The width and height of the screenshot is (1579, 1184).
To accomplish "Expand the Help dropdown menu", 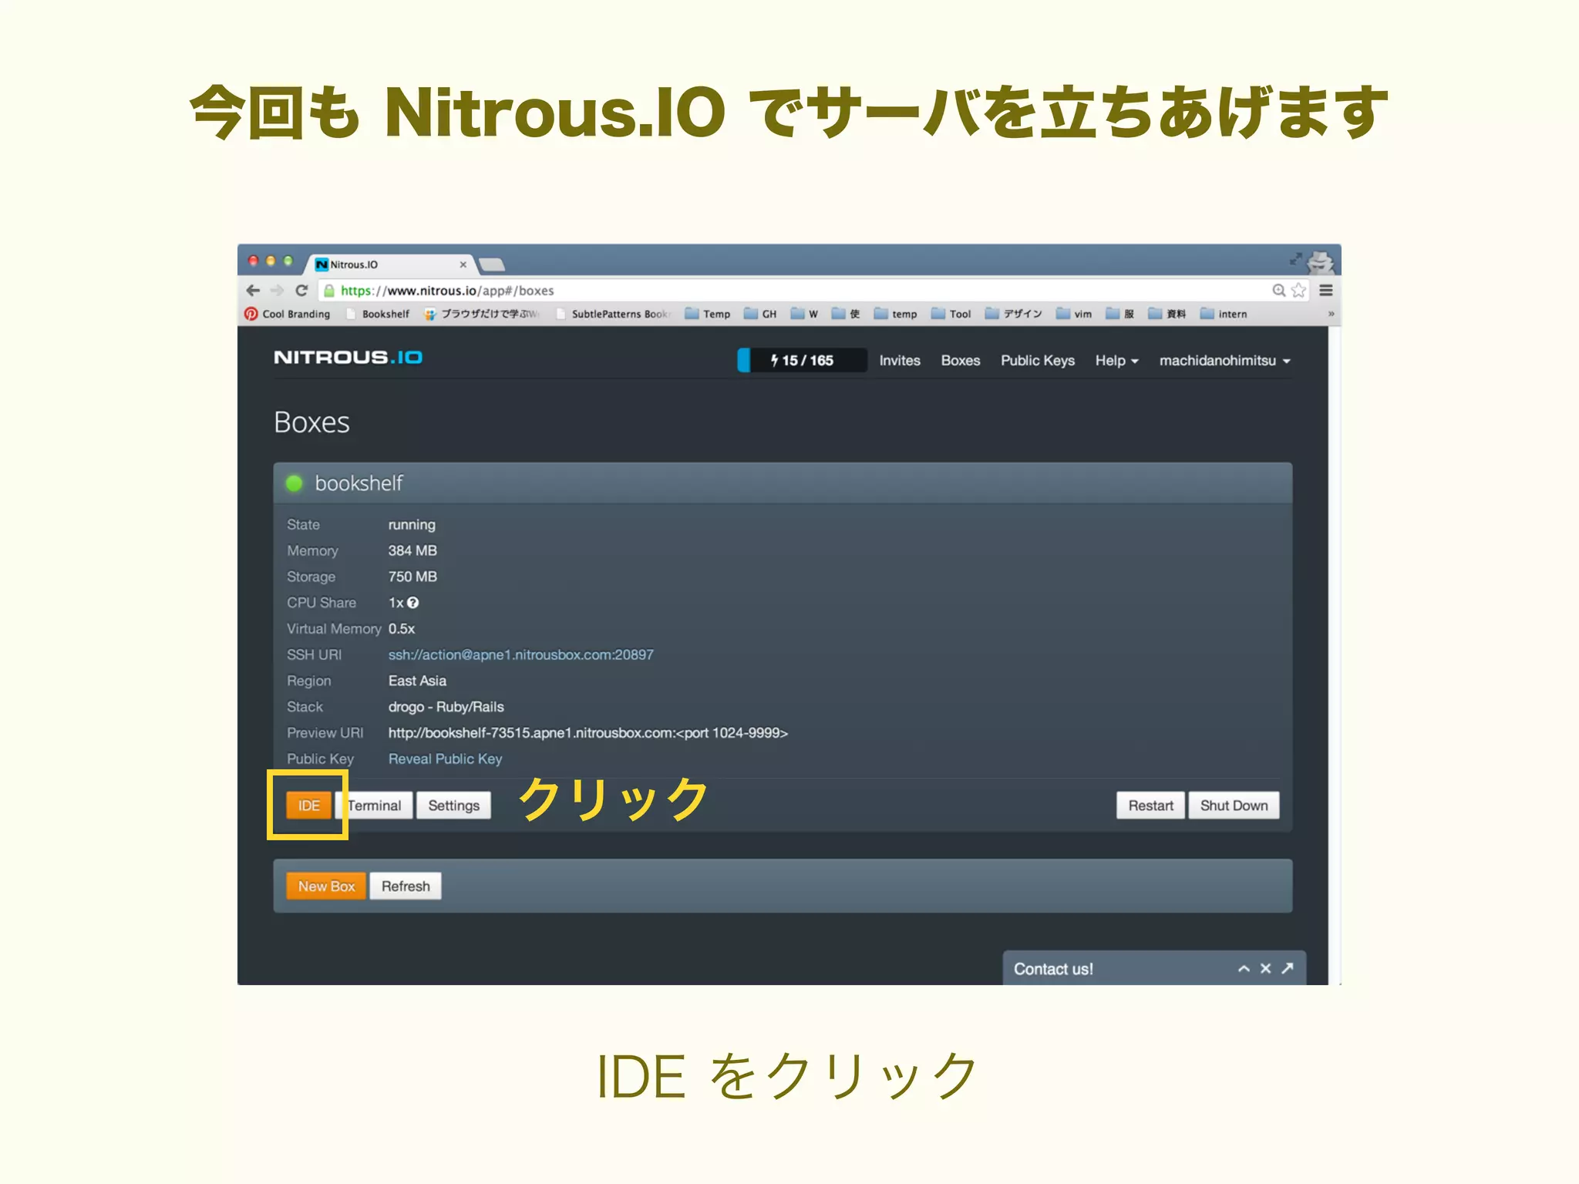I will (x=1117, y=360).
